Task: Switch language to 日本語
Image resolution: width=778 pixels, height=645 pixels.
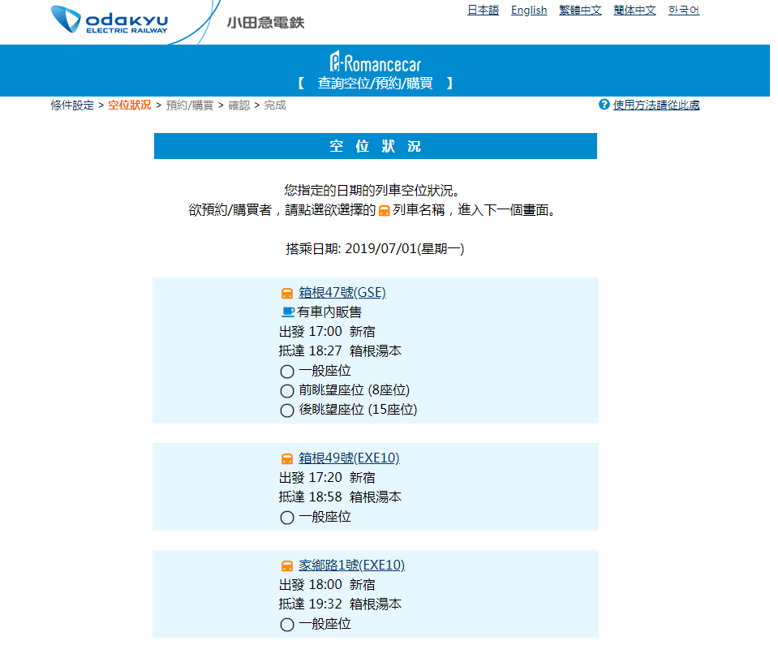Action: tap(483, 10)
